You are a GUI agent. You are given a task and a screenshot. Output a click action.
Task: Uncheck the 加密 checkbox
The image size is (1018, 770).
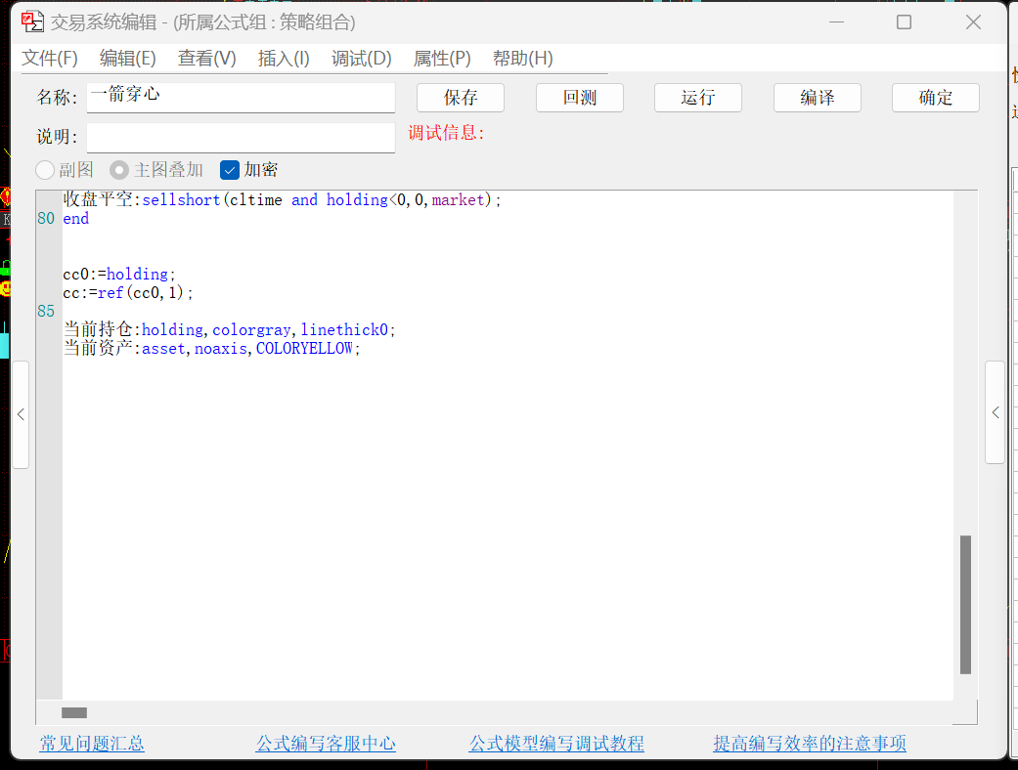(x=230, y=170)
